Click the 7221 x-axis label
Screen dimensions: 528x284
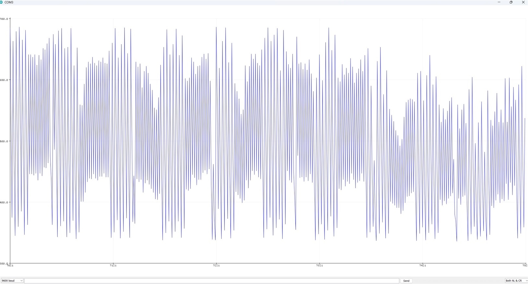point(216,266)
